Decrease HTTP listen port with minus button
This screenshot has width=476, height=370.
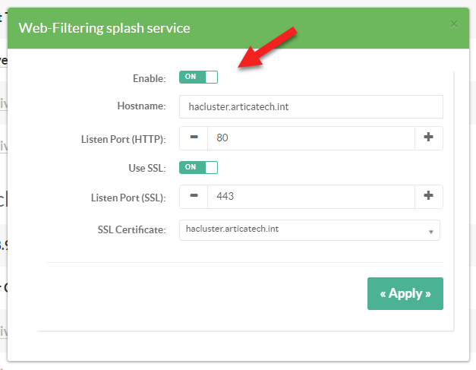tap(194, 138)
